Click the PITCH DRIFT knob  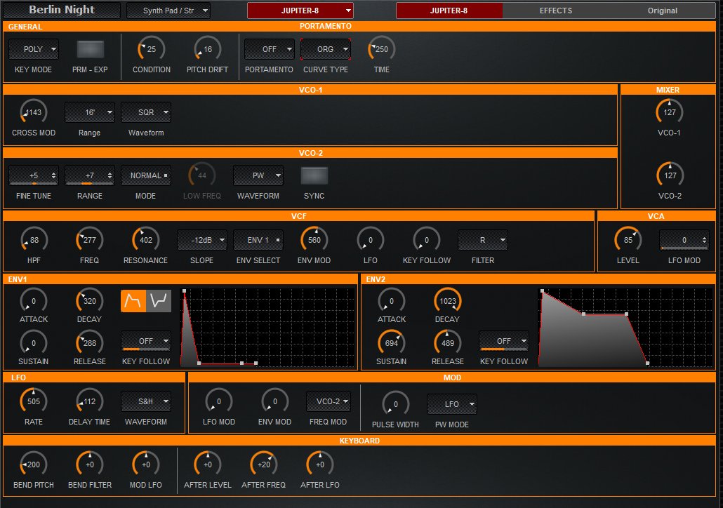(x=208, y=49)
